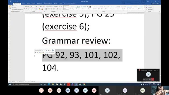Image resolution: width=169 pixels, height=95 pixels.
Task: Click the ribbon text highlight color button
Action: click(x=39, y=9)
